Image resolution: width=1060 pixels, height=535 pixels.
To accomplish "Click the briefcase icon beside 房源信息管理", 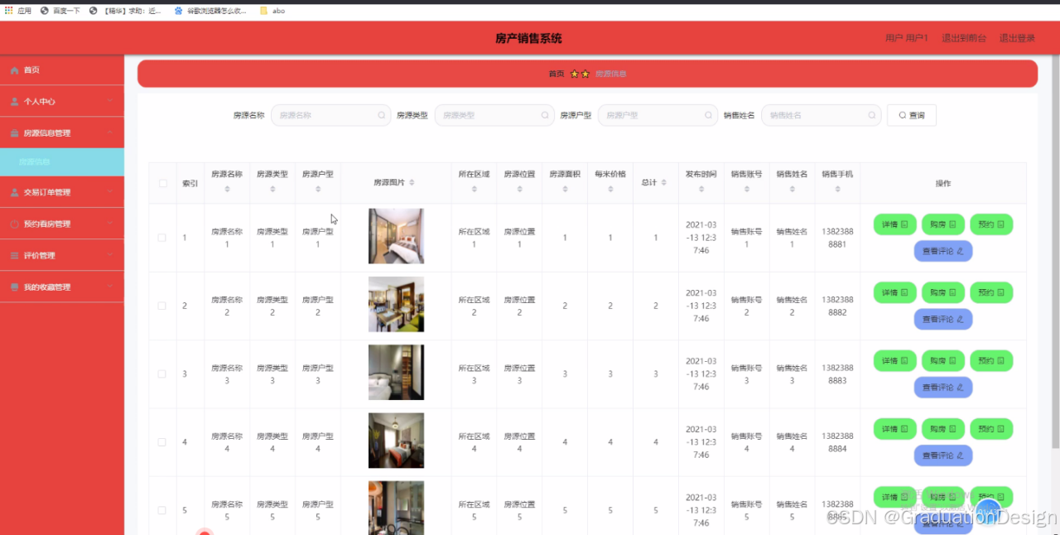I will pos(15,133).
